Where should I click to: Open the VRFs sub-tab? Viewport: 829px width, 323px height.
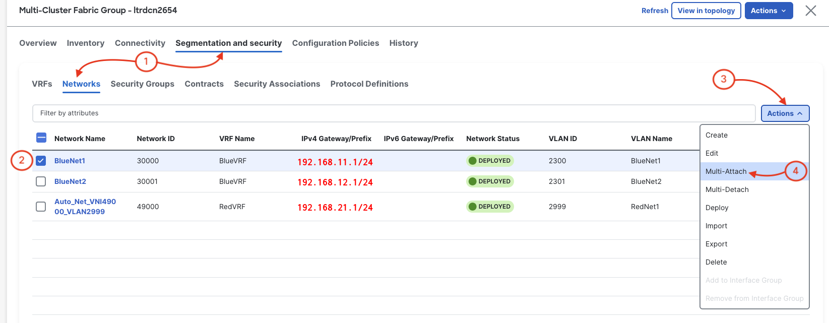click(x=42, y=84)
